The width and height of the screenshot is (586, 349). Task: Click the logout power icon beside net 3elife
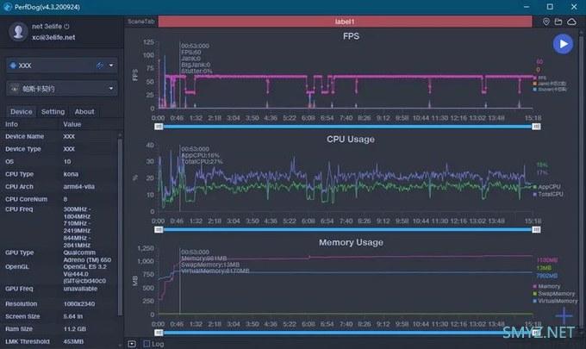click(66, 26)
